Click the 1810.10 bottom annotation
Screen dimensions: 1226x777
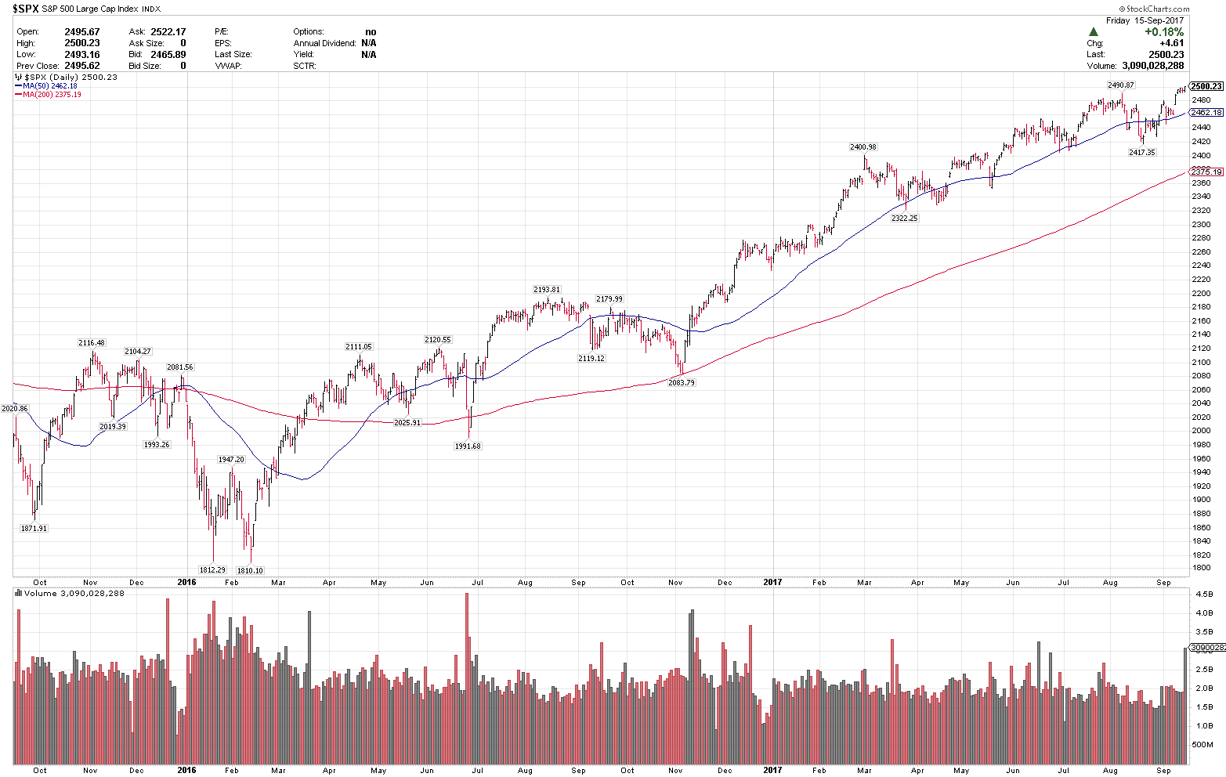tap(250, 571)
